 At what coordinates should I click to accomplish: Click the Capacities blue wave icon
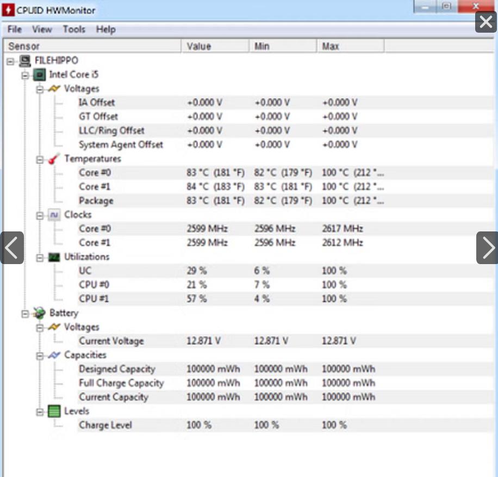54,355
